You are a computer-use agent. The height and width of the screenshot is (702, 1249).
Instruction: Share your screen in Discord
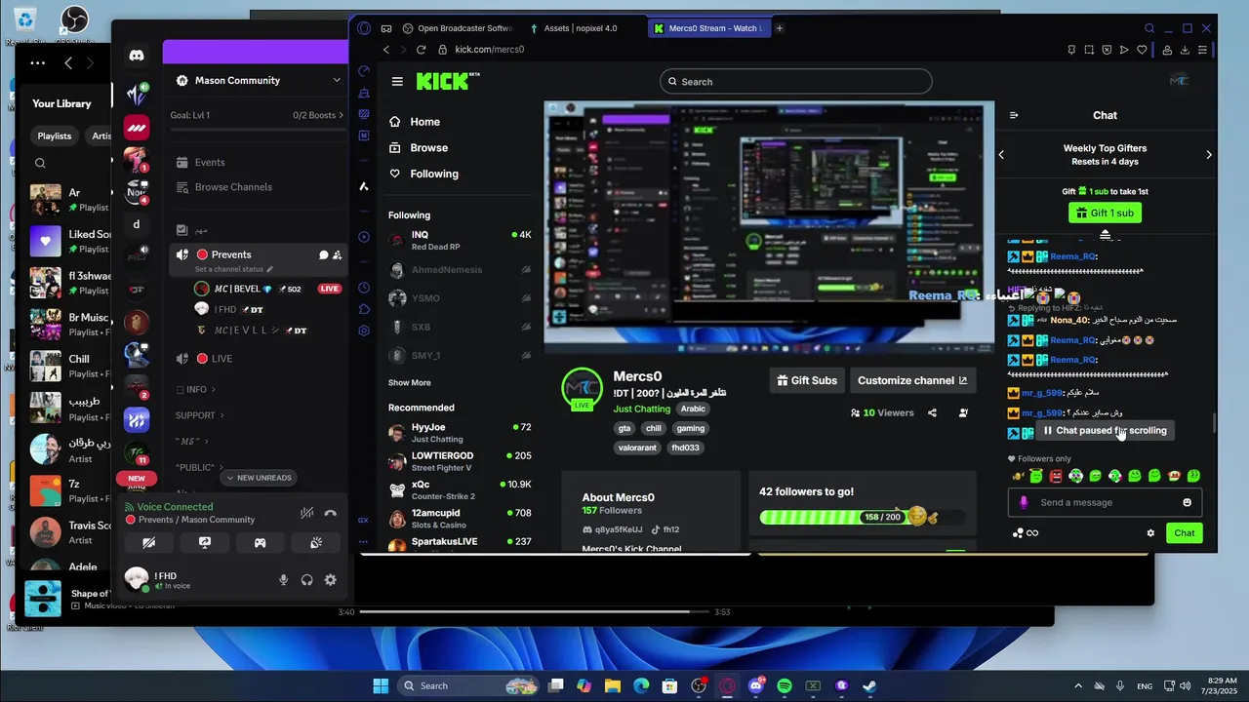click(x=205, y=543)
